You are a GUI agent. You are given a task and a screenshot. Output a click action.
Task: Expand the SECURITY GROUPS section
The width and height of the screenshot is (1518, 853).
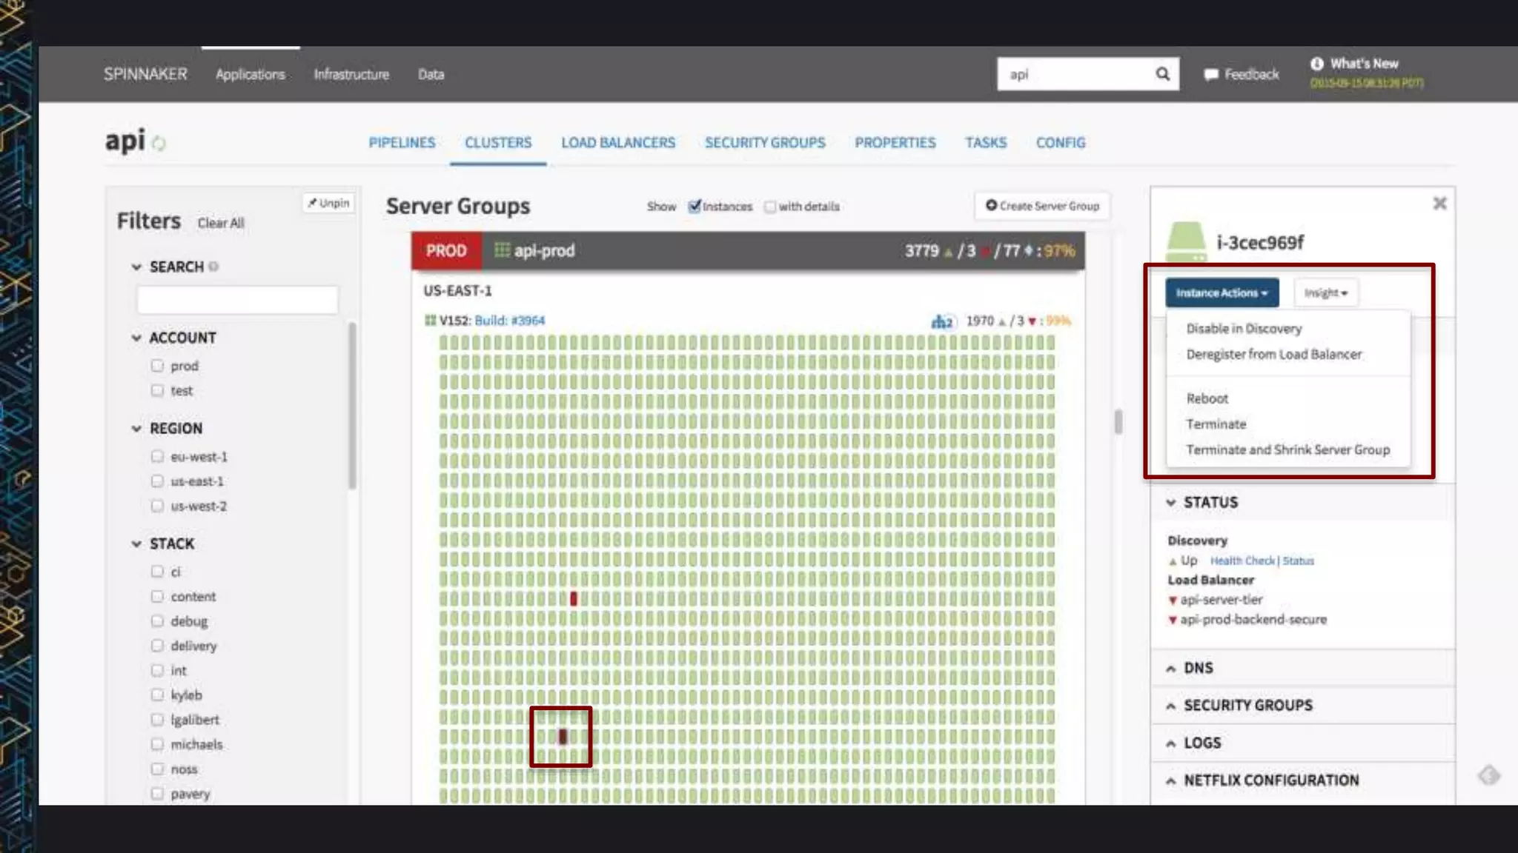pos(1247,706)
